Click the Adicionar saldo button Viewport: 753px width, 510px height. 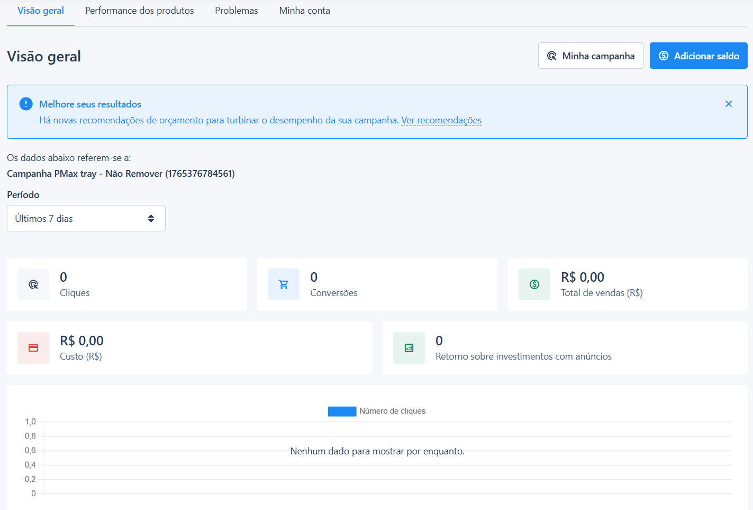click(698, 56)
